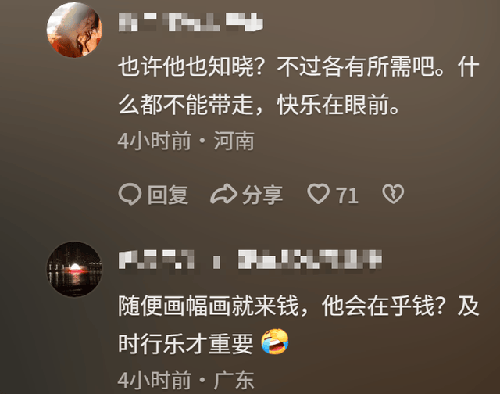
Task: Tap the 分享 share label
Action: (262, 195)
